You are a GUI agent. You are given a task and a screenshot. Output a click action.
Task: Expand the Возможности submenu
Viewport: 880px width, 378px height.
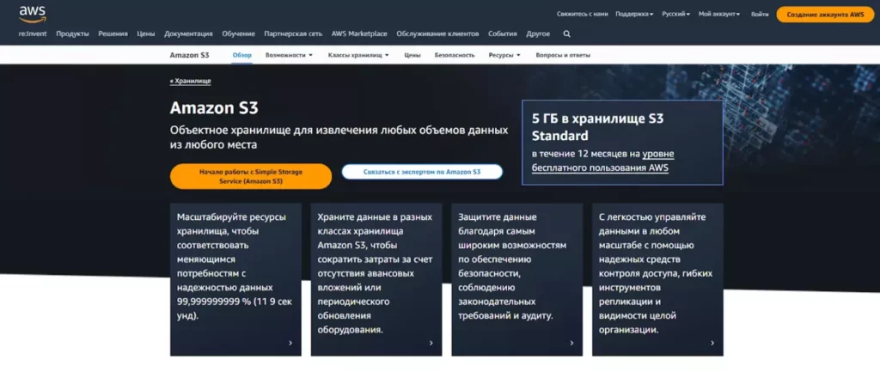[x=289, y=55]
